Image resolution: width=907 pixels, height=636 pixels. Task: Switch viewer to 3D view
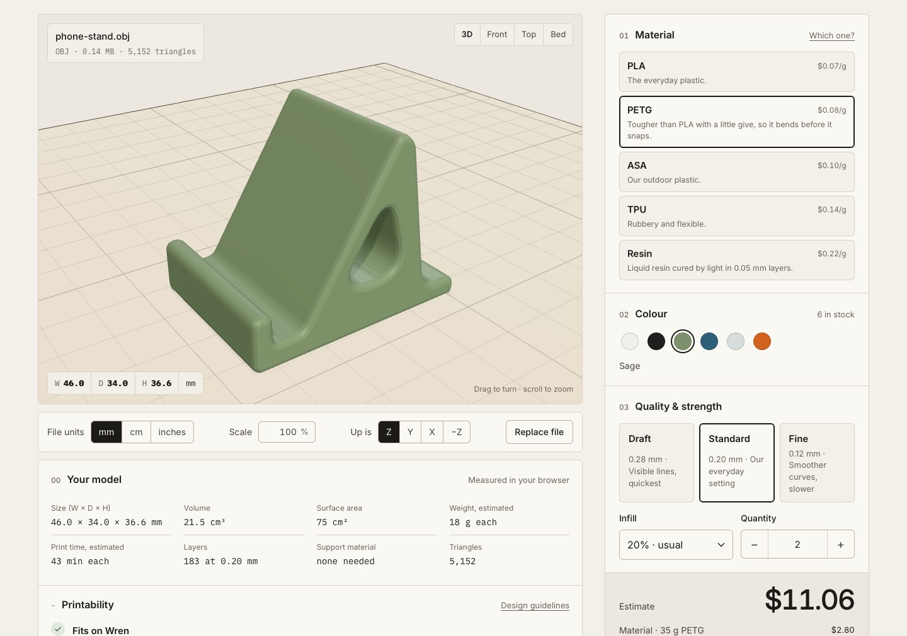point(467,35)
